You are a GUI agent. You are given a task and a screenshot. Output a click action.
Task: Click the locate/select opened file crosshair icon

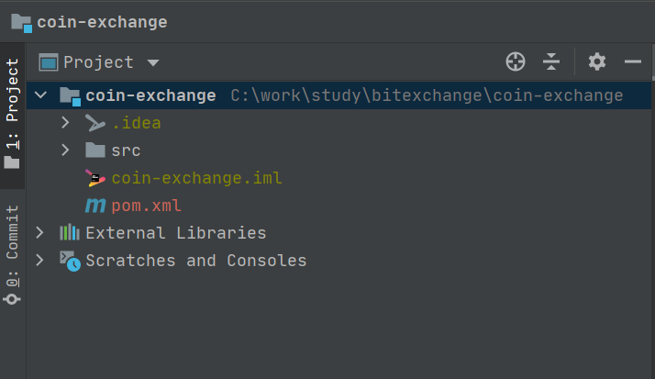pos(516,61)
